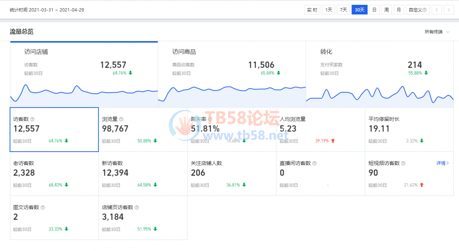Screen dimensions: 459x251
Task: Select the 平均停留时长 metric tile
Action: (409, 129)
